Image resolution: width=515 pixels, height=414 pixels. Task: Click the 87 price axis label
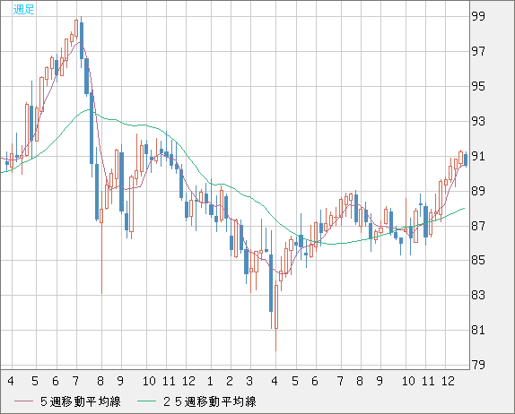478,226
